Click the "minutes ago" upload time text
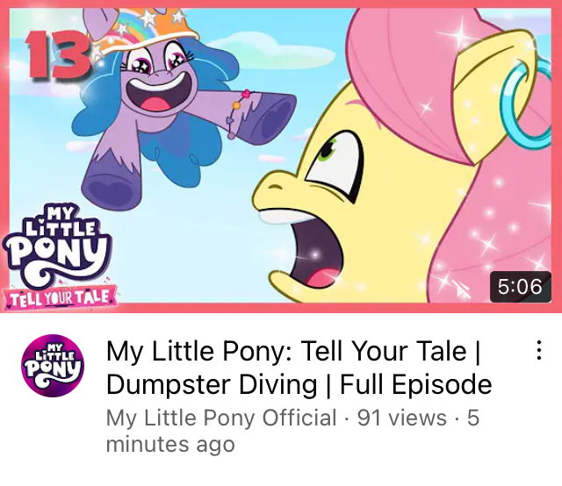The height and width of the screenshot is (486, 562). click(x=170, y=444)
